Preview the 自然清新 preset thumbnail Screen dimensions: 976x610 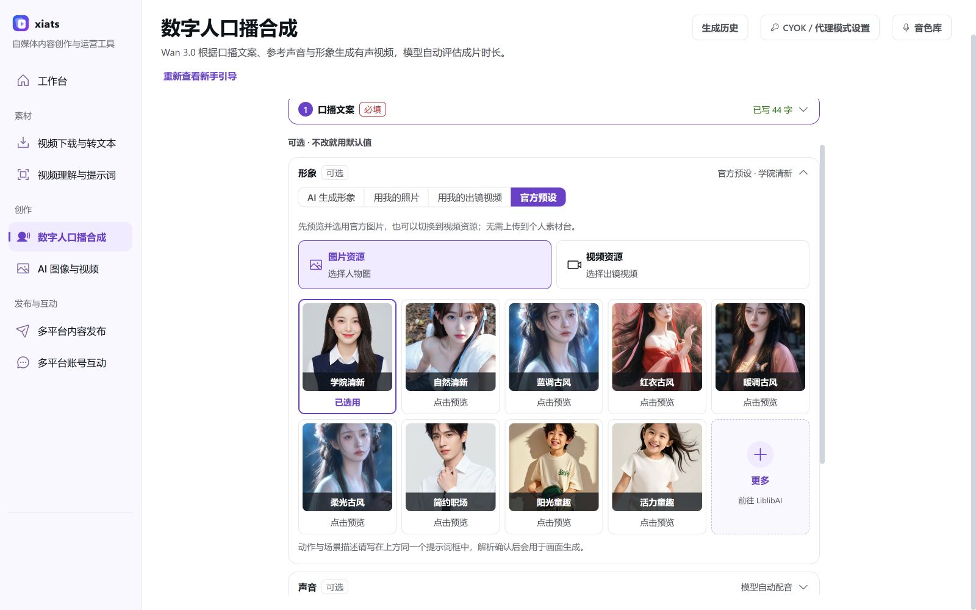coord(451,347)
